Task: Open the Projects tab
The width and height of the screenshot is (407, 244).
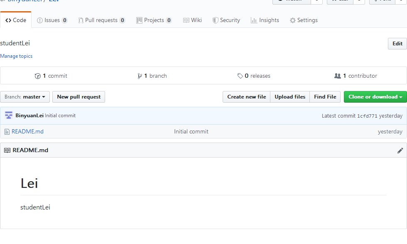Action: click(154, 20)
